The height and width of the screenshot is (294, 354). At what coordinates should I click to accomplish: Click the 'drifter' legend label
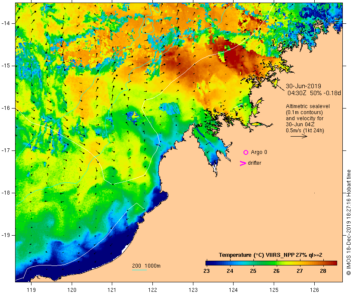(x=254, y=163)
